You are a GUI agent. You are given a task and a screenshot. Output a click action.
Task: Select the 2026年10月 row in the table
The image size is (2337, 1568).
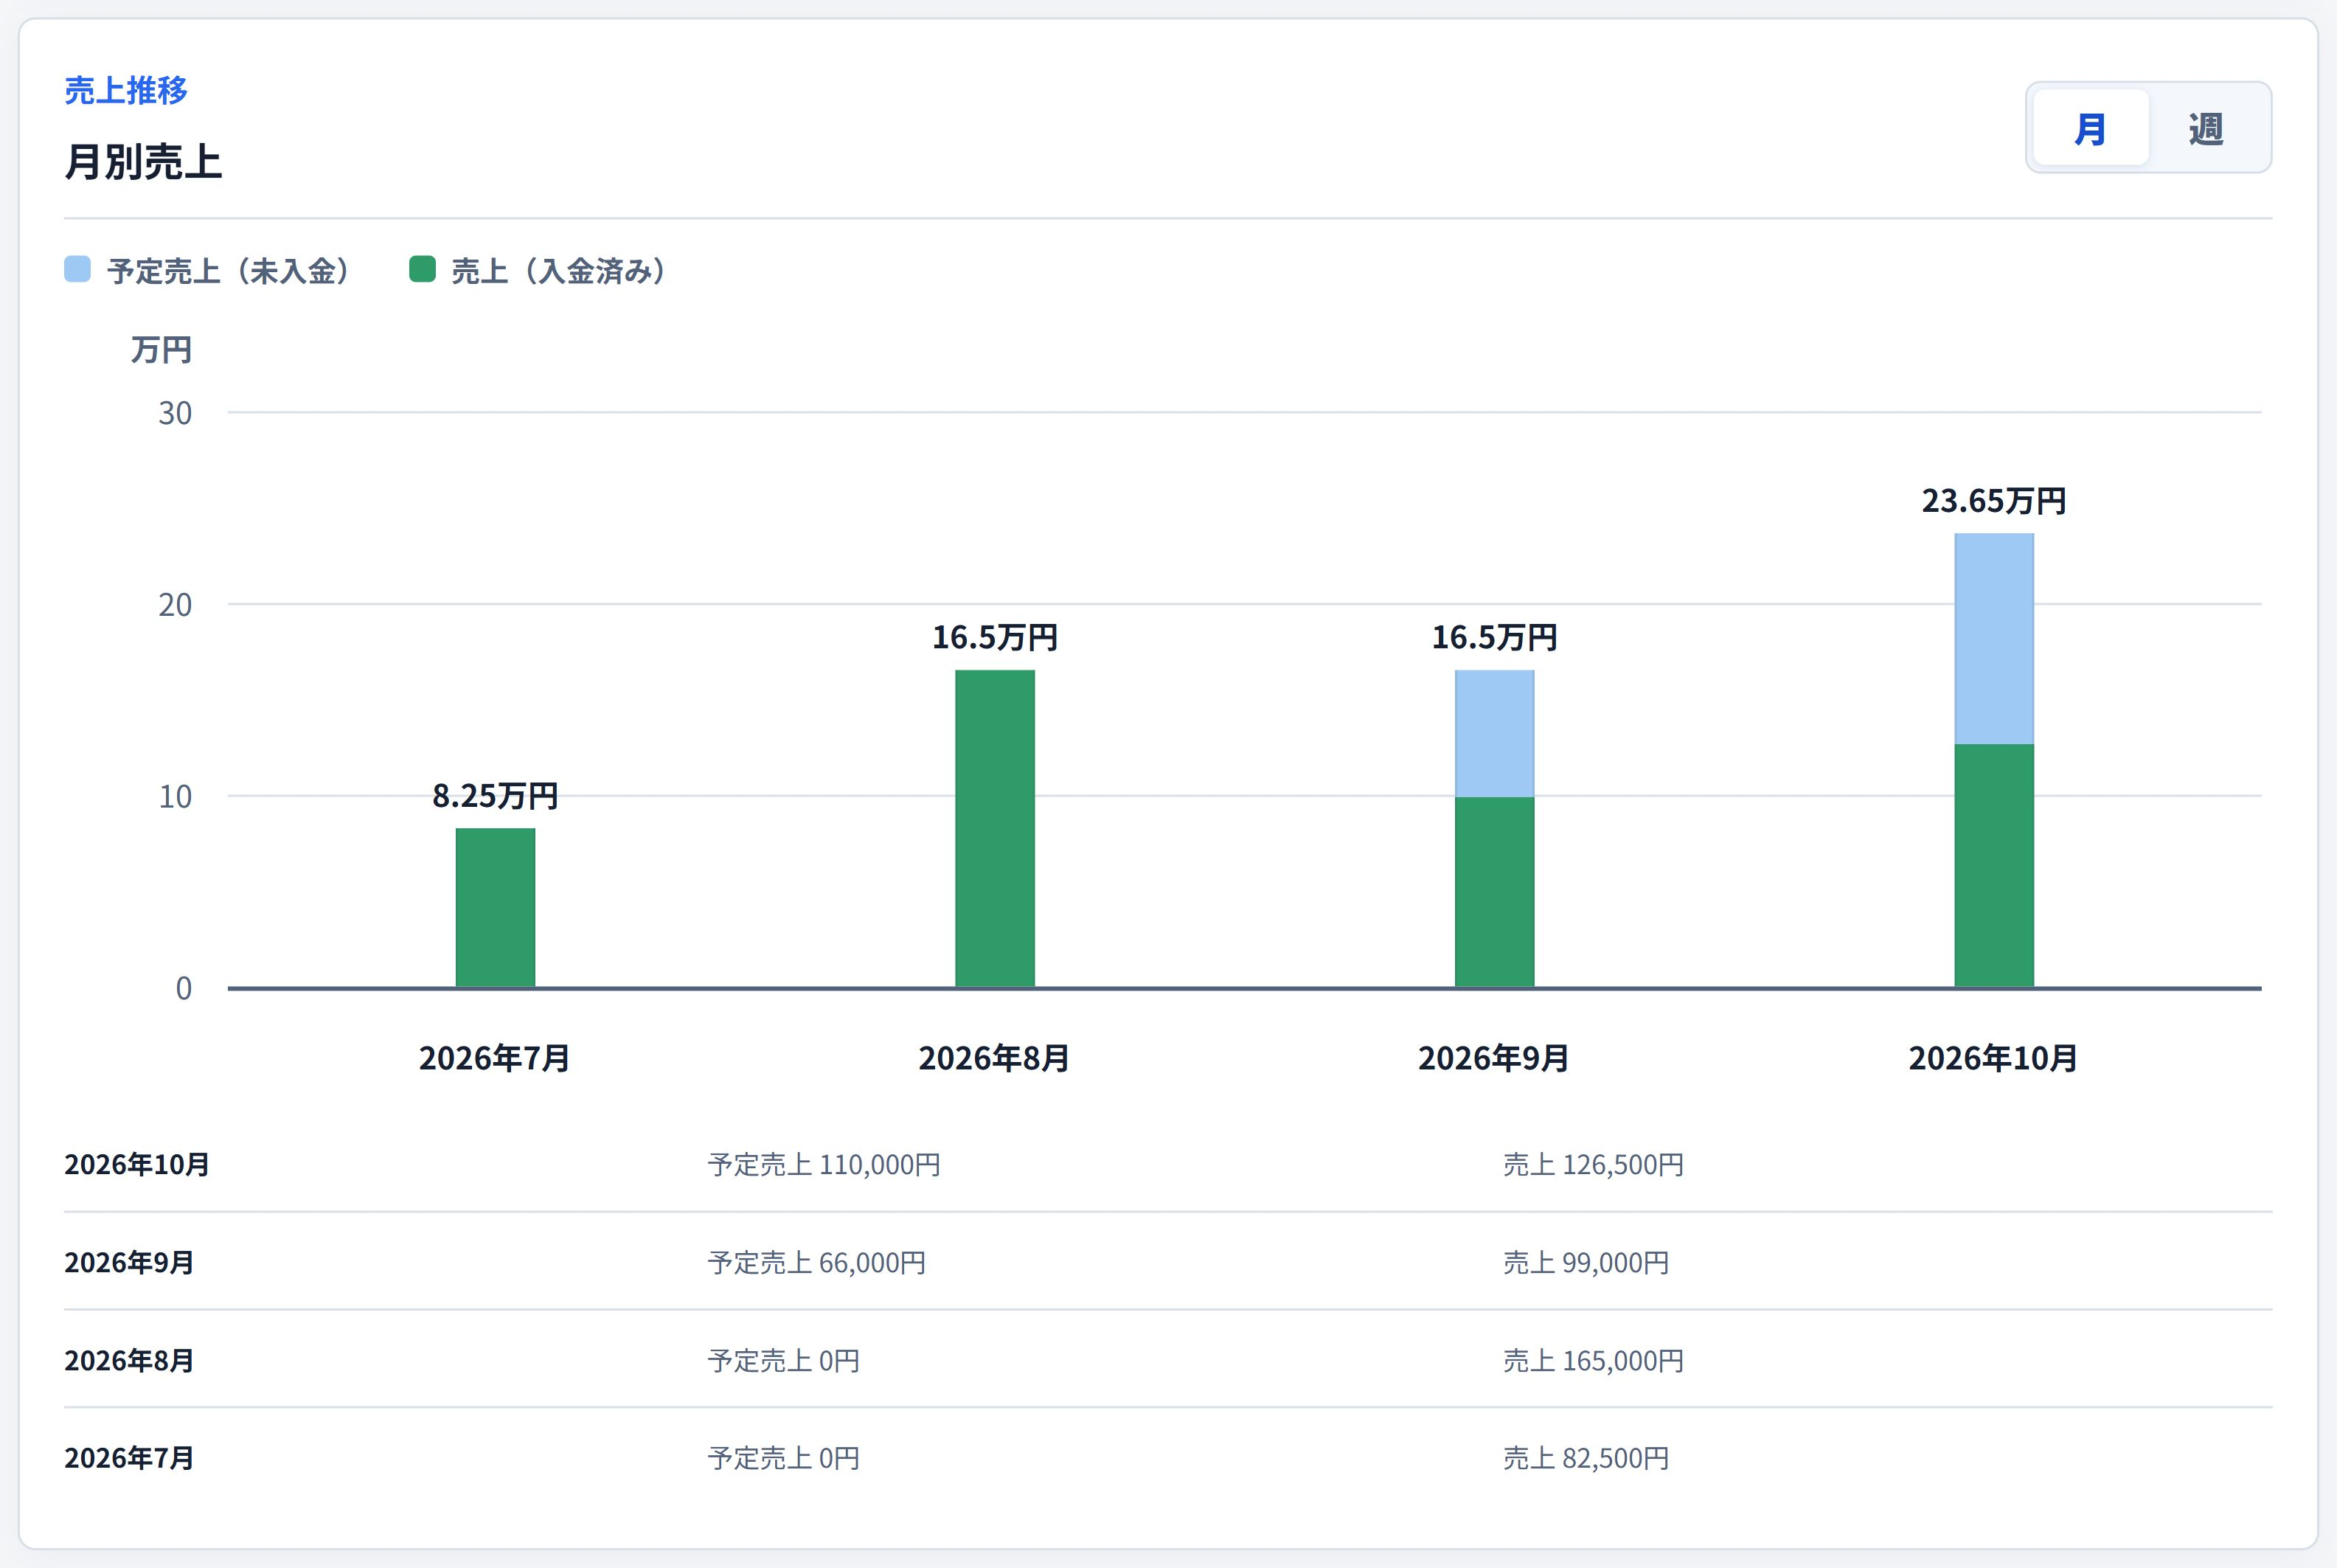[x=1168, y=1164]
